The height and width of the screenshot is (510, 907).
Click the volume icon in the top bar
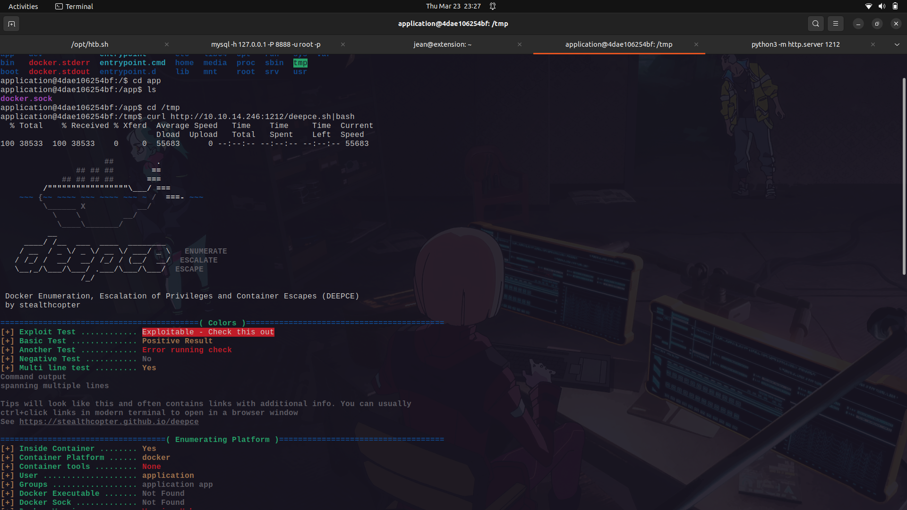[x=881, y=6]
